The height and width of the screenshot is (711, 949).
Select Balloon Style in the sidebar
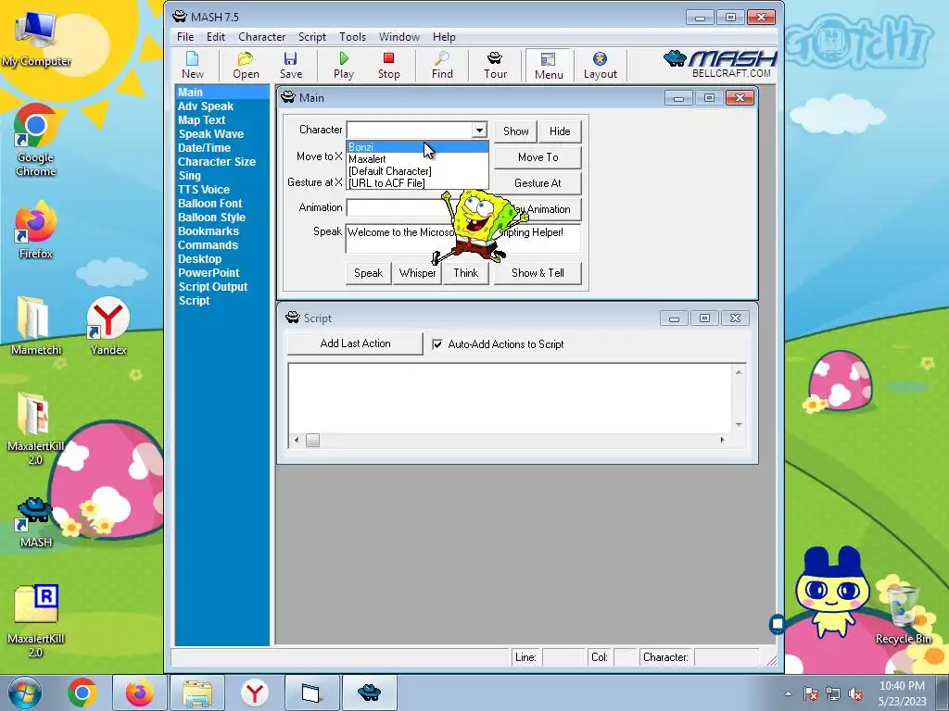[212, 218]
